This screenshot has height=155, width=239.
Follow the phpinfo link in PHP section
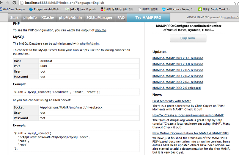click(x=101, y=30)
